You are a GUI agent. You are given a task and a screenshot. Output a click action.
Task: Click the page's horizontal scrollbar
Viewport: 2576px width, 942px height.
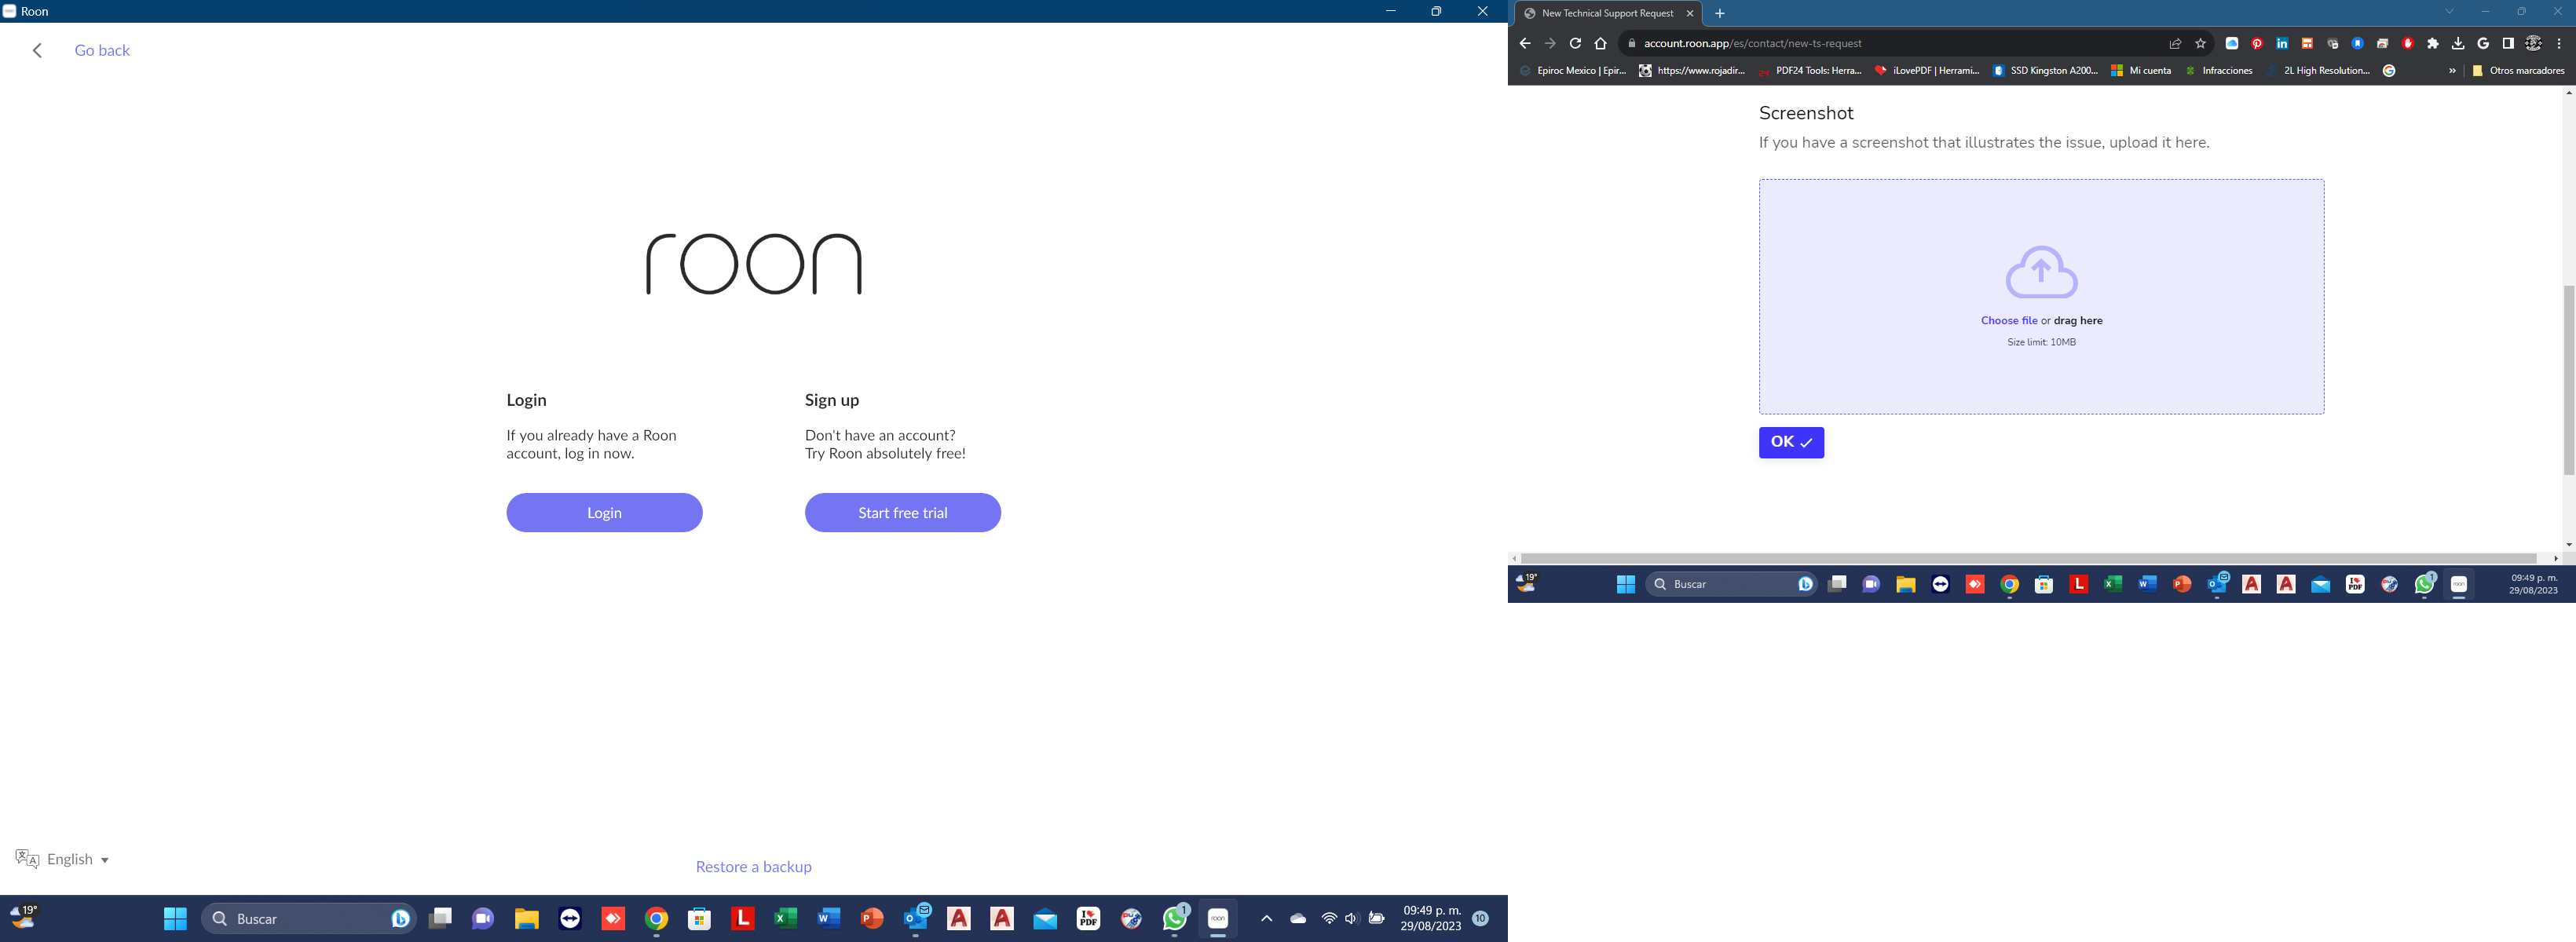tap(2028, 558)
